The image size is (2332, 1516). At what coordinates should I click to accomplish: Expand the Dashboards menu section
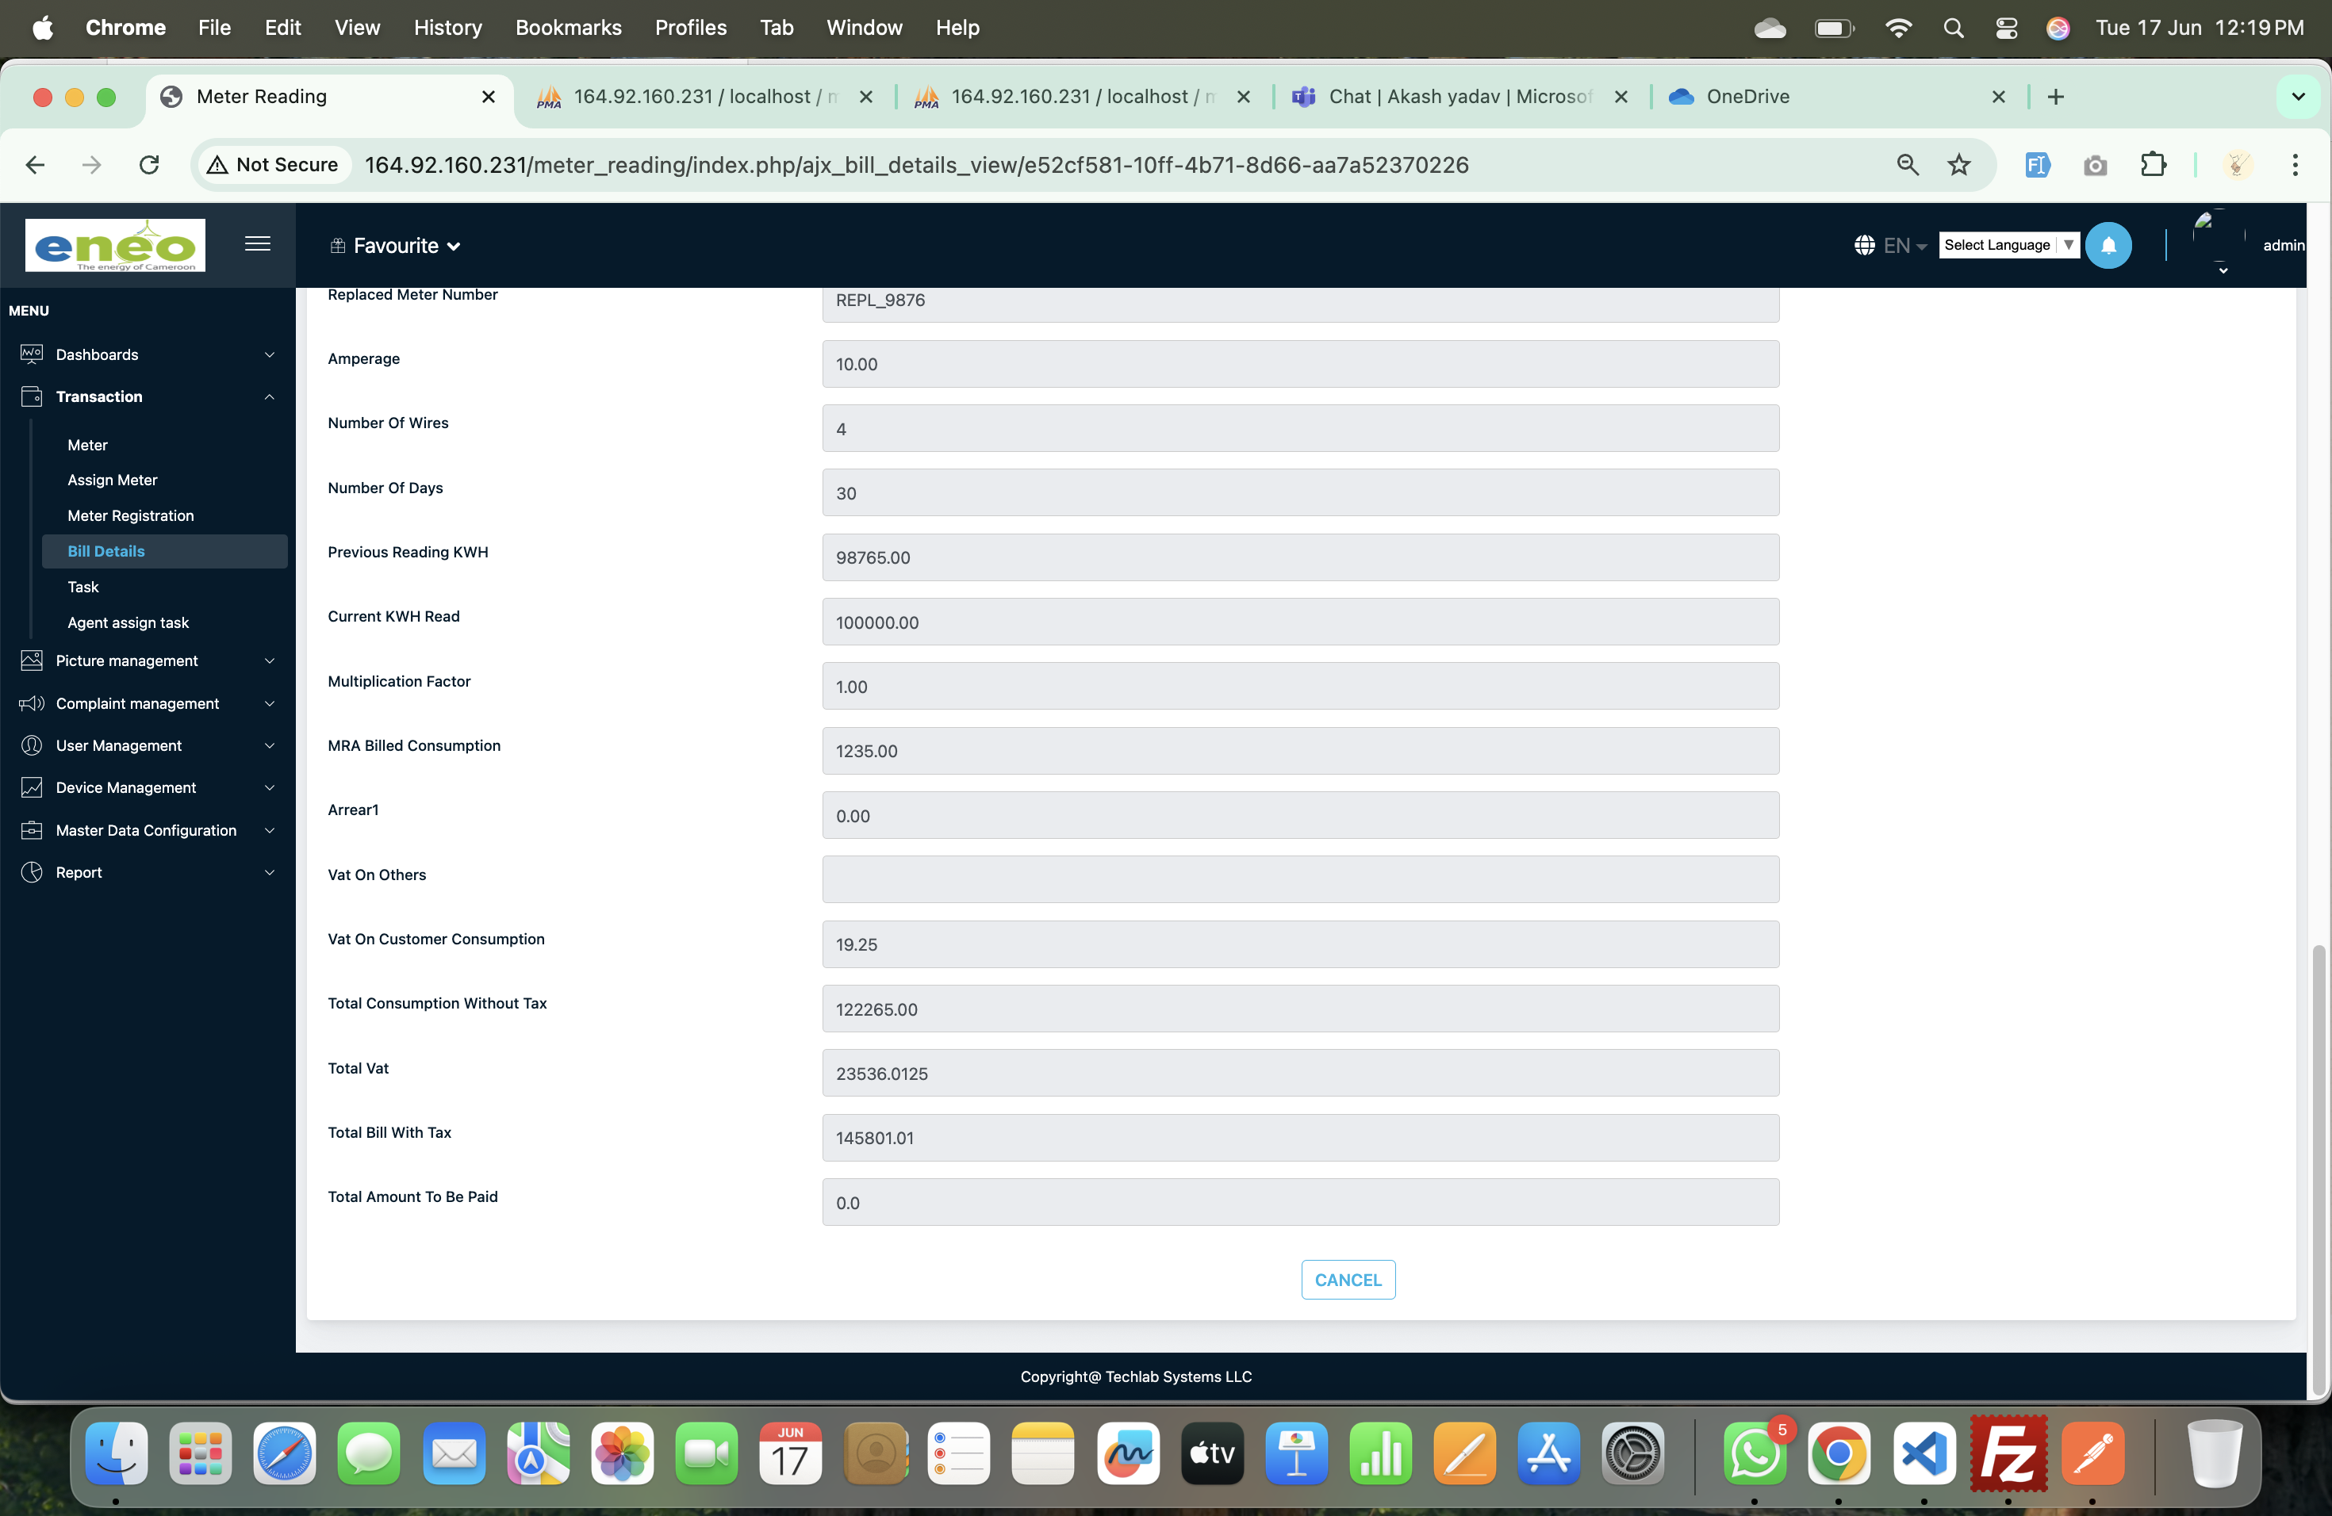[x=147, y=354]
